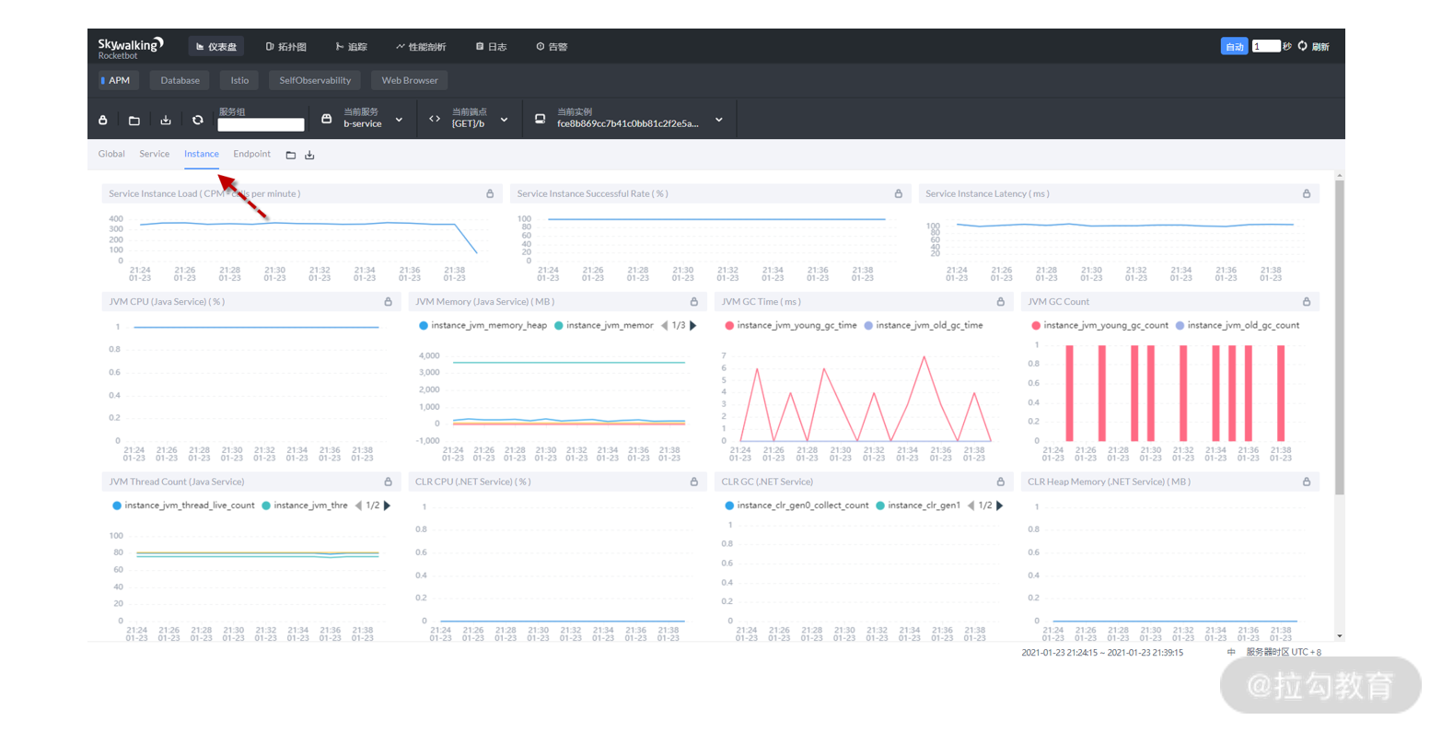Click the current instance computer icon
The image size is (1442, 732).
coord(540,119)
